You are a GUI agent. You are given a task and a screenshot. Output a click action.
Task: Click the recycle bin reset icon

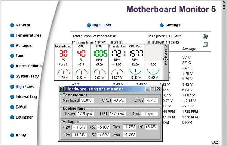coord(205,37)
